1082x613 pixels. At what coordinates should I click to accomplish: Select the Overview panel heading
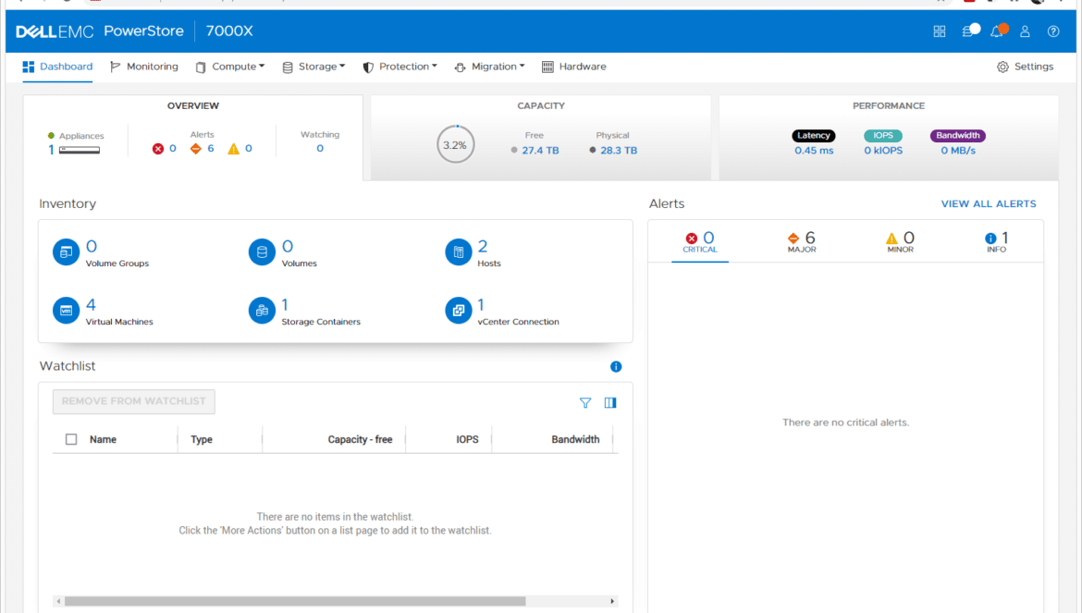tap(193, 106)
